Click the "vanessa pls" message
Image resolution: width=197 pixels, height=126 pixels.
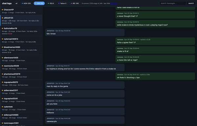[x=85, y=120]
